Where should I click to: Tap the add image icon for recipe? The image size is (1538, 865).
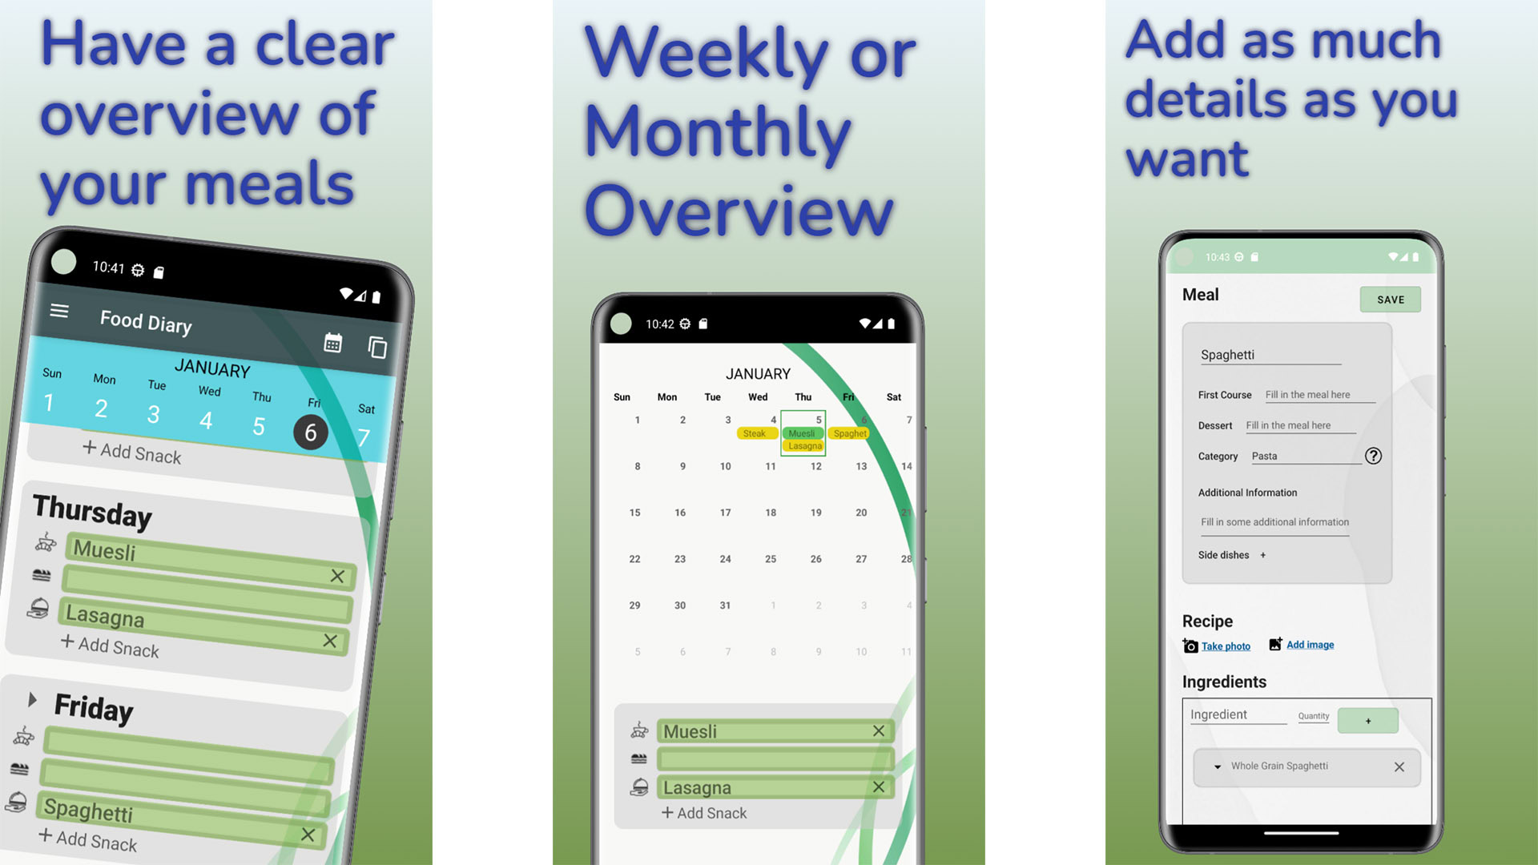pyautogui.click(x=1275, y=644)
